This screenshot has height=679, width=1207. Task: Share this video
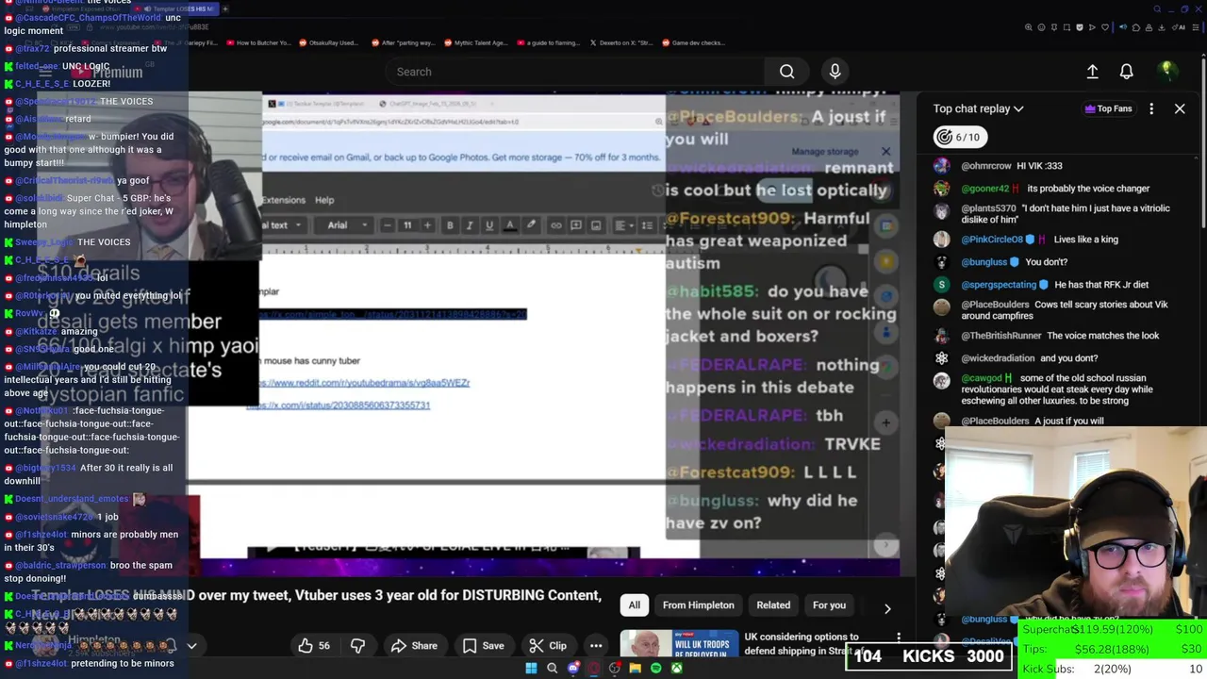pyautogui.click(x=414, y=646)
